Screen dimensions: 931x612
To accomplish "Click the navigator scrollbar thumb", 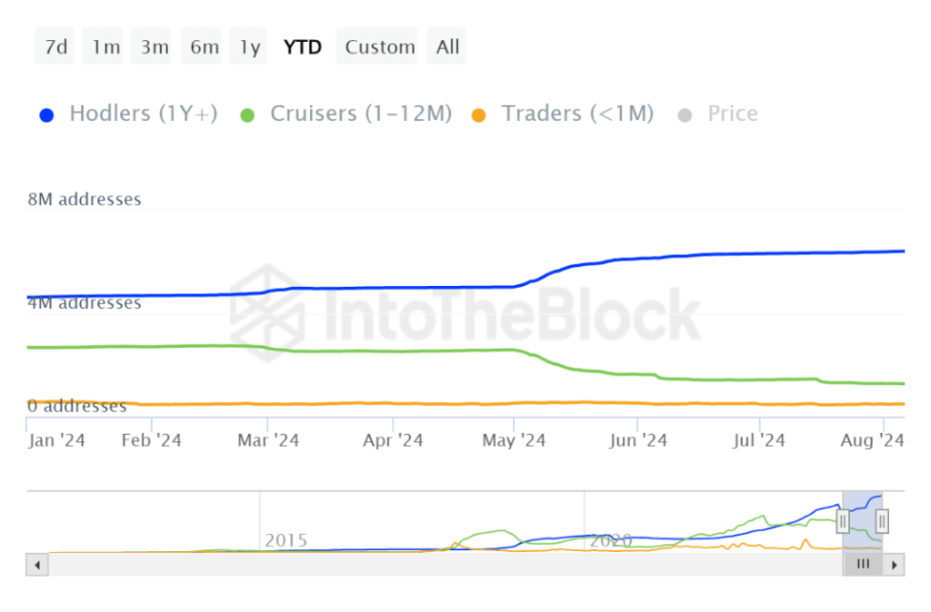I will pos(863,565).
